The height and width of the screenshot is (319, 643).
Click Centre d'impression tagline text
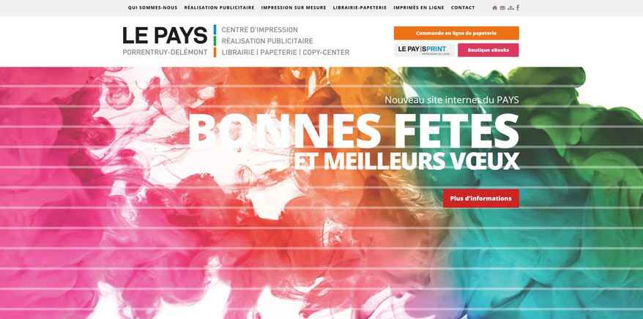tap(259, 30)
